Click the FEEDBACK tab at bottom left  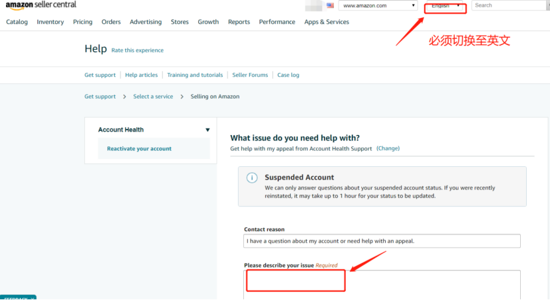click(x=19, y=297)
